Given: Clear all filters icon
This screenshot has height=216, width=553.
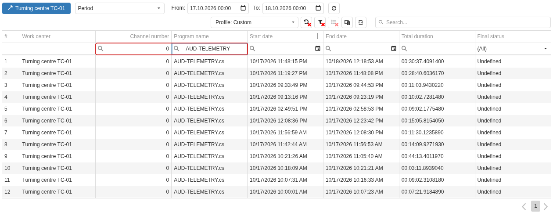Looking at the screenshot, I should click(x=320, y=22).
